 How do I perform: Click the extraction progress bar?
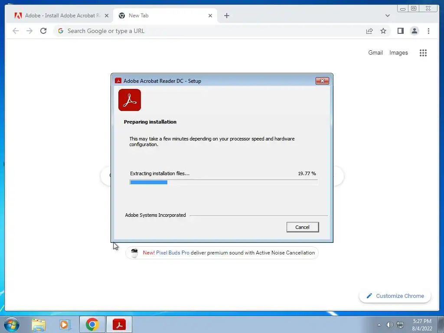(x=224, y=182)
